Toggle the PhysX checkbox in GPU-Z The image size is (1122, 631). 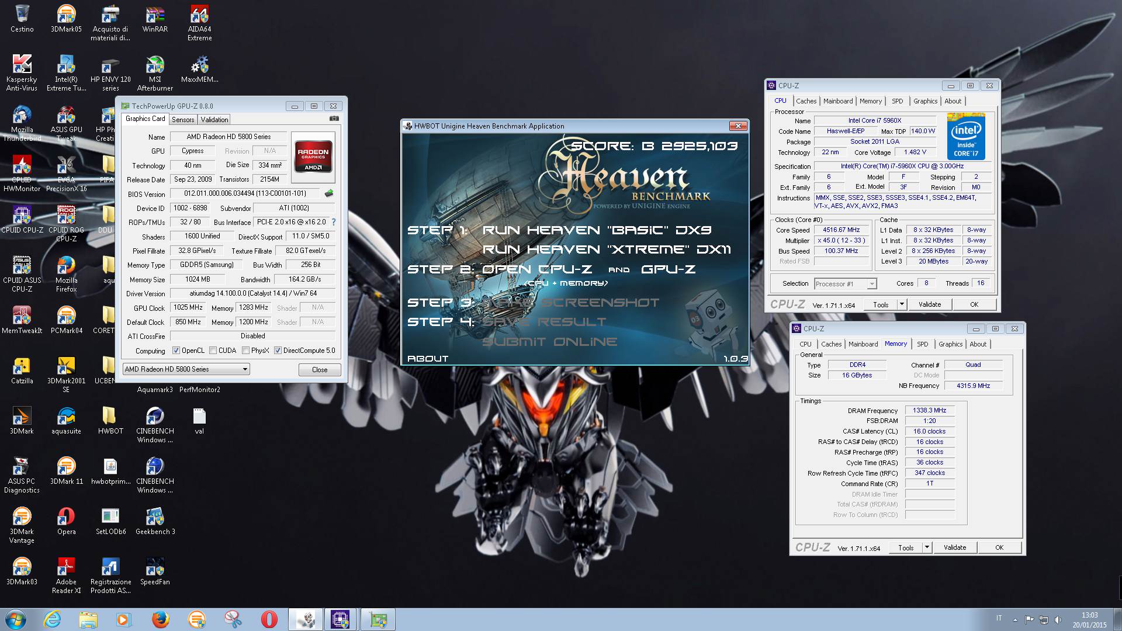pos(245,351)
